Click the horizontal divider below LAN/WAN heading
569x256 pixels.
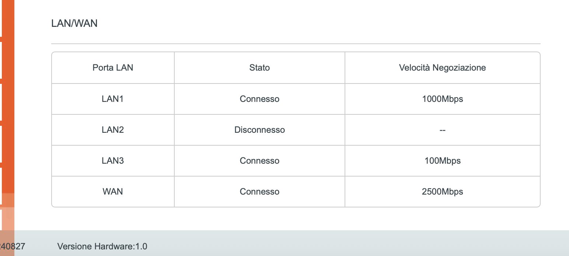point(296,44)
